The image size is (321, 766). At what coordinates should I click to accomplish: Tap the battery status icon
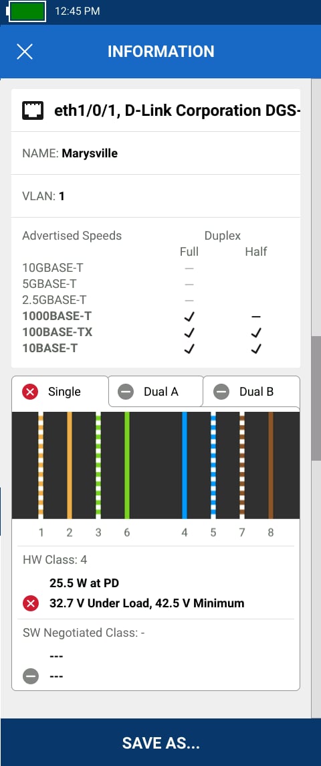pyautogui.click(x=27, y=11)
